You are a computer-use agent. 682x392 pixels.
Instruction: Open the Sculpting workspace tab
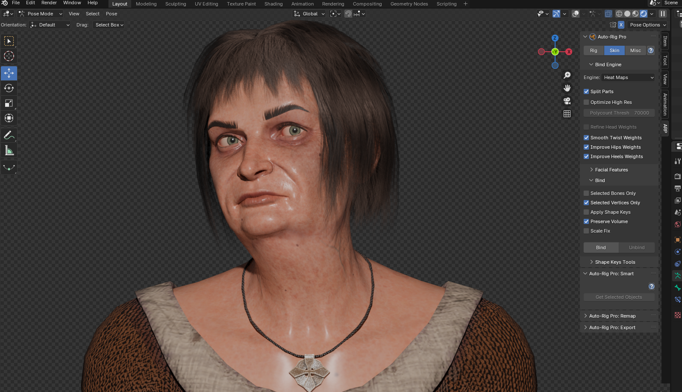point(176,4)
